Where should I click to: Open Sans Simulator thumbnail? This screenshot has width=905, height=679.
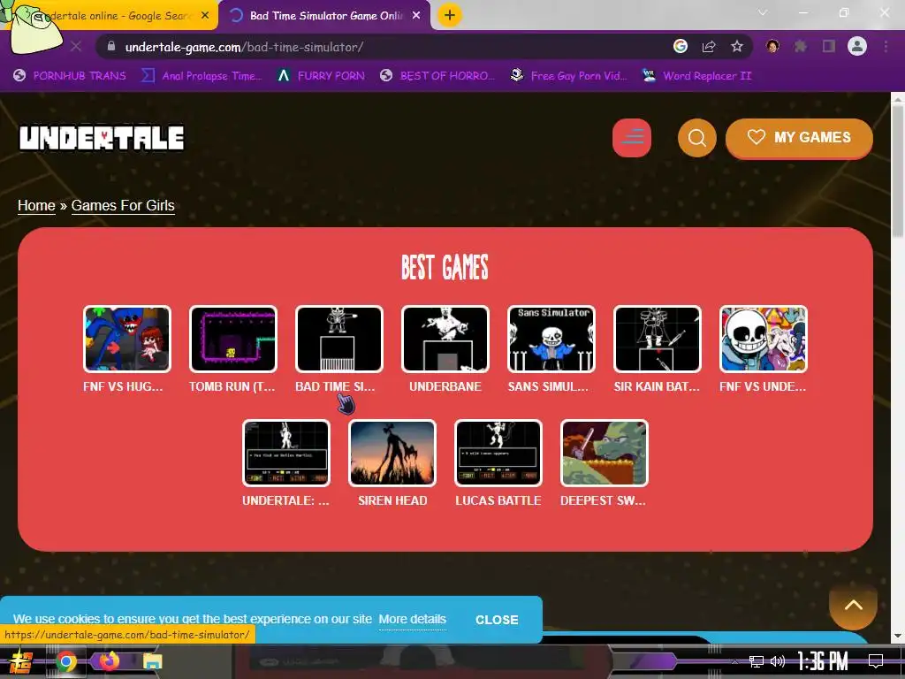point(551,339)
